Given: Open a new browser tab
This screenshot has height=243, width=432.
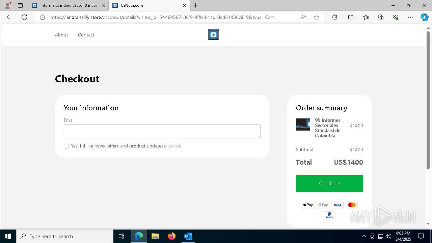Looking at the screenshot, I should click(x=196, y=5).
